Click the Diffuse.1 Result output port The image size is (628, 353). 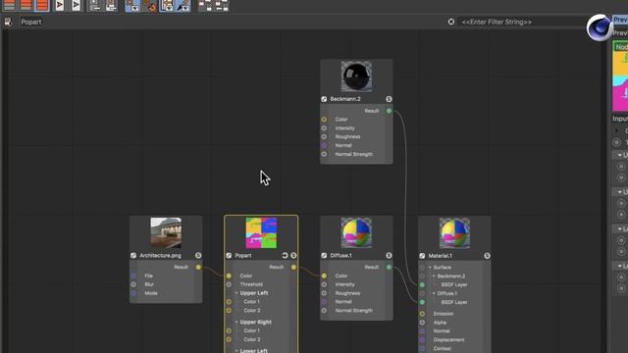389,267
